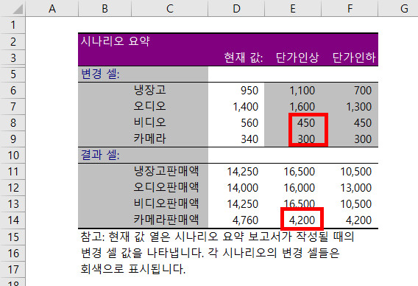Select column G header
This screenshot has height=286, width=418.
point(398,8)
